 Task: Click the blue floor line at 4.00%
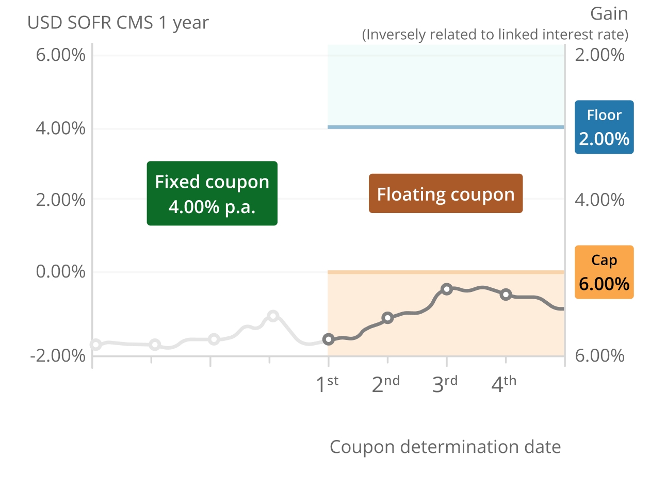pos(446,127)
